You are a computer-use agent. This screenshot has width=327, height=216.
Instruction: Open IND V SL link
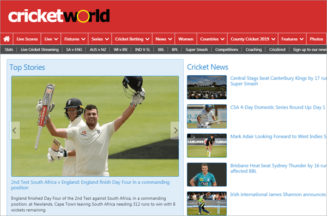pyautogui.click(x=142, y=50)
